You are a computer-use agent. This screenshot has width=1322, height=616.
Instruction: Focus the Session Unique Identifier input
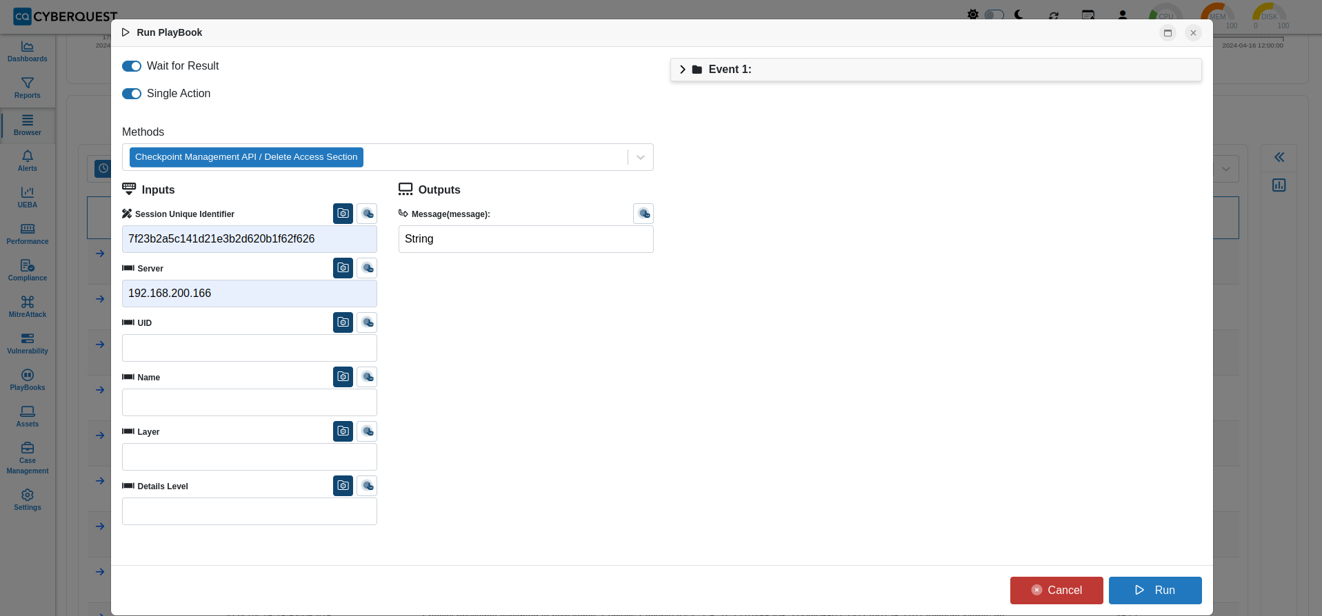250,239
